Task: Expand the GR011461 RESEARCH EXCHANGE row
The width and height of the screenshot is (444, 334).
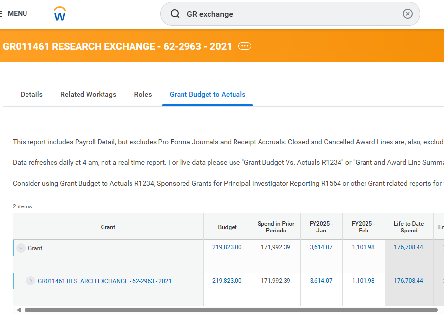Action: [30, 281]
